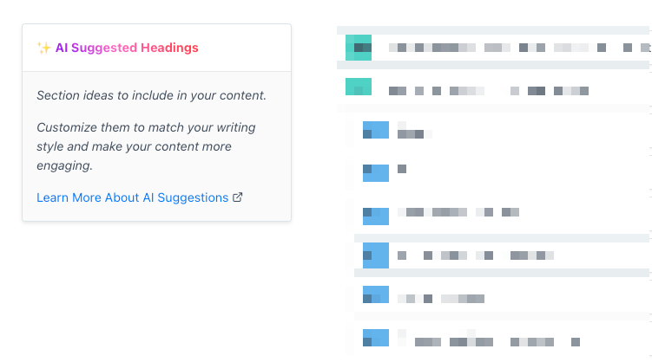This screenshot has height=362, width=652.
Task: Select the blurred text beside the fifth blue badge
Action: (441, 299)
